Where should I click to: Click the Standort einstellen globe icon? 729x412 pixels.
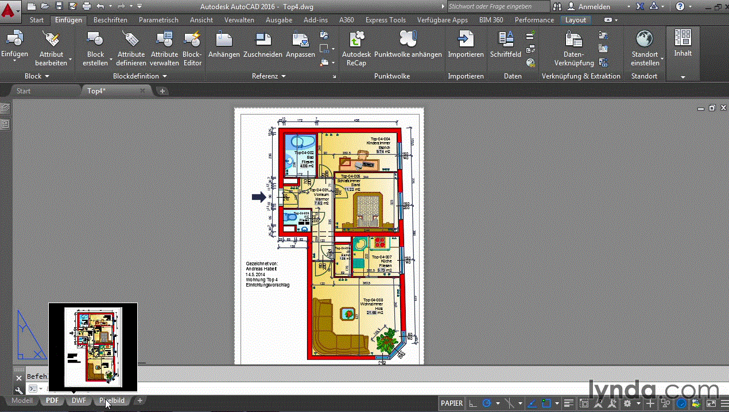tap(645, 39)
